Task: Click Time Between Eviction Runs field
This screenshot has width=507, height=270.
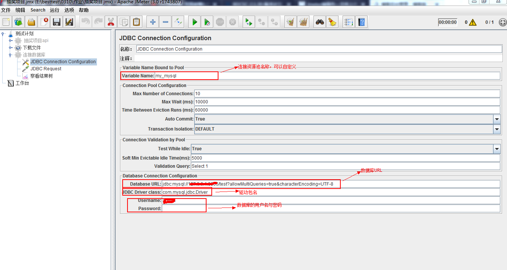Action: 347,110
